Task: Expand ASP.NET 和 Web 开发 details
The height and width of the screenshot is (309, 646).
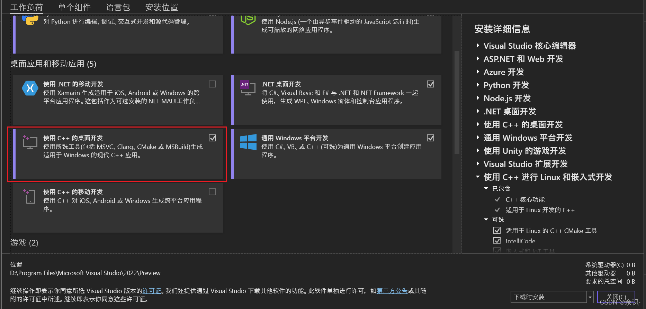Action: pyautogui.click(x=478, y=58)
